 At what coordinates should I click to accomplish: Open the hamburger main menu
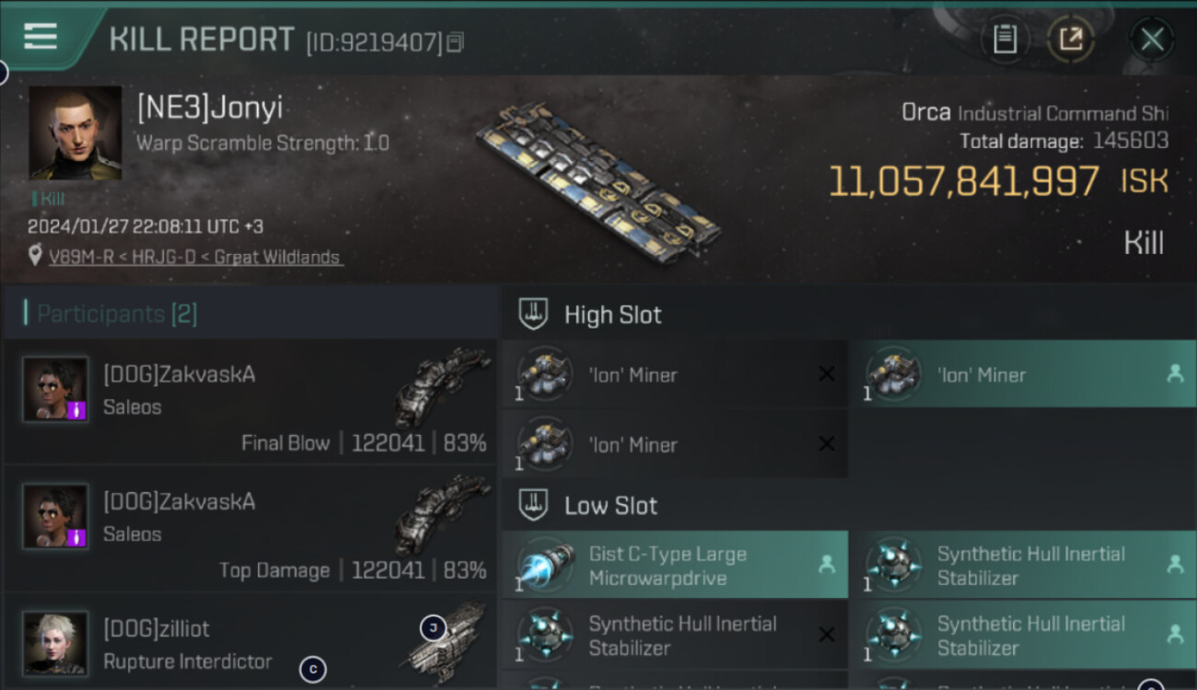pos(41,36)
